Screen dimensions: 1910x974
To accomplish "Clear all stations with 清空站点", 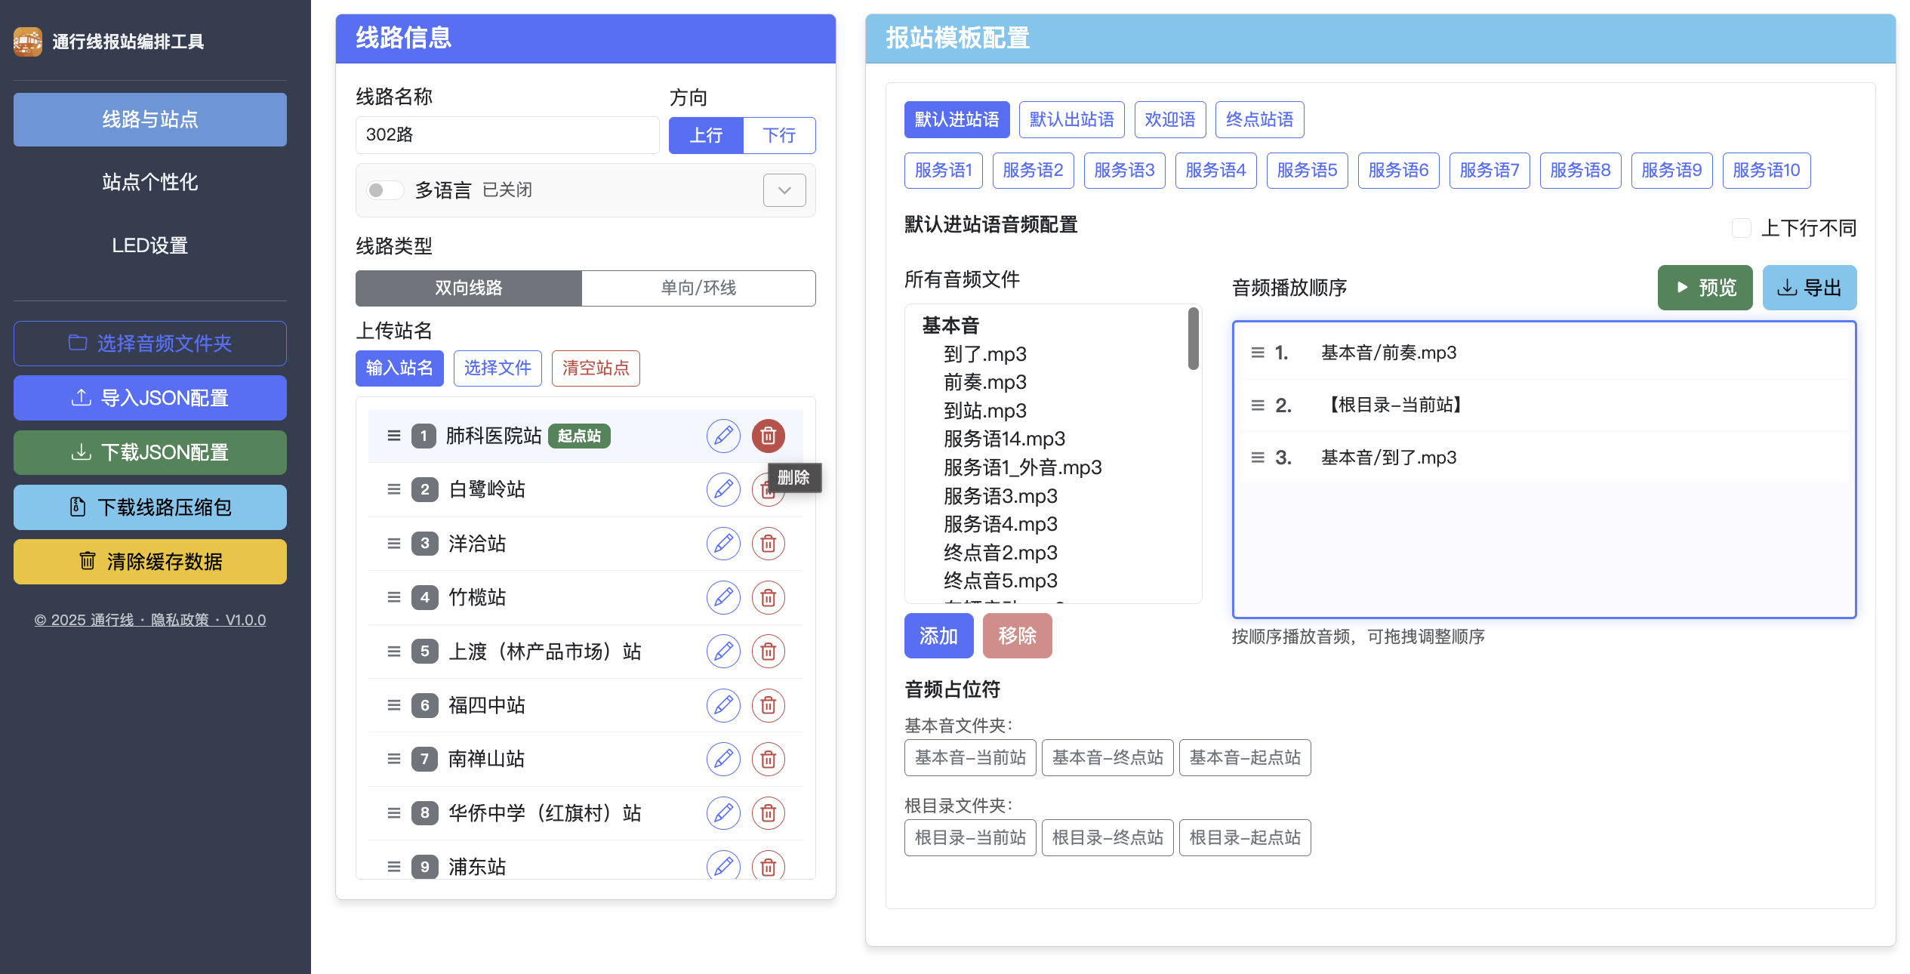I will 595,368.
